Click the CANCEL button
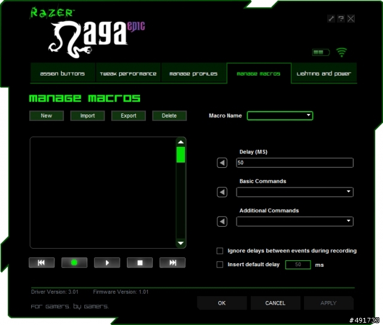This screenshot has height=325, width=383. tap(275, 303)
